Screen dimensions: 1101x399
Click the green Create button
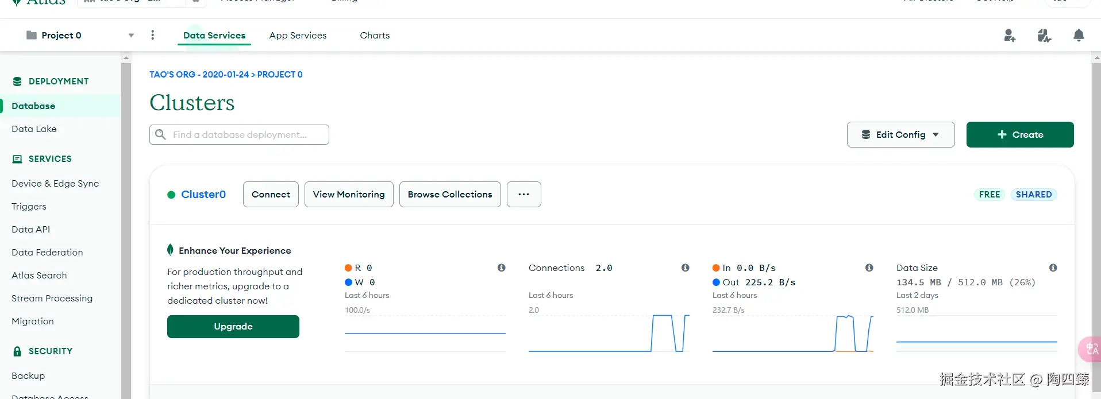(x=1020, y=134)
